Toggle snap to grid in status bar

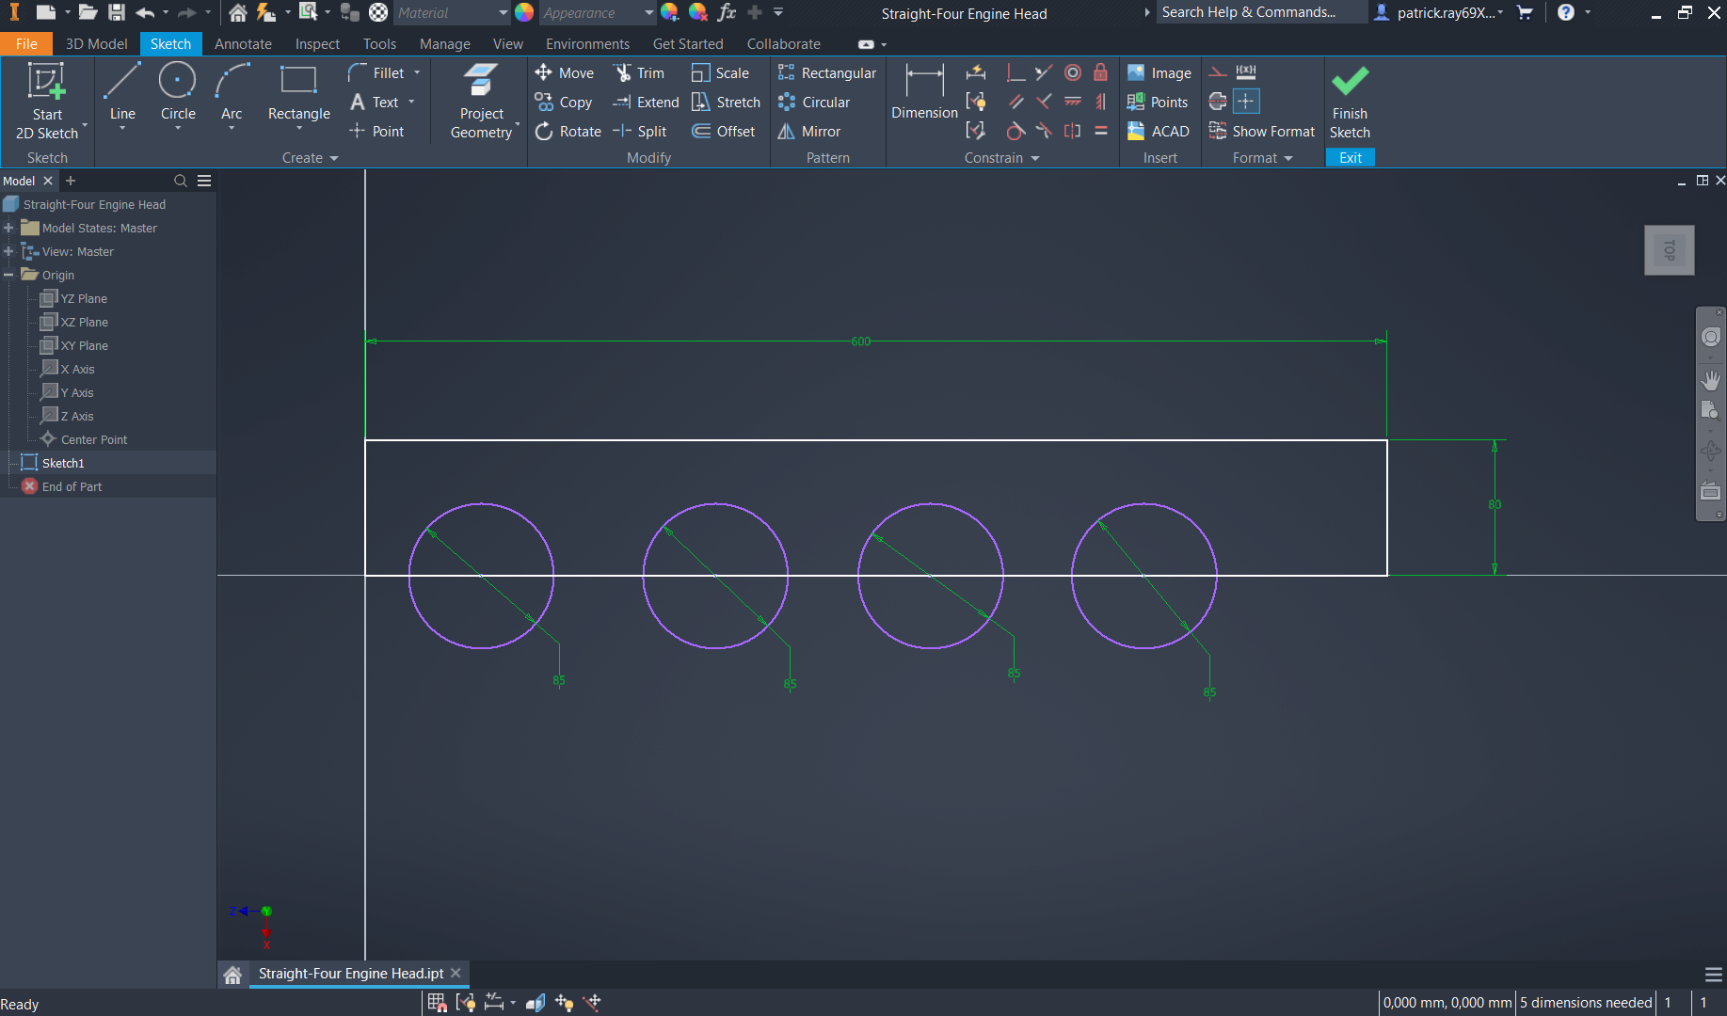pos(437,1003)
